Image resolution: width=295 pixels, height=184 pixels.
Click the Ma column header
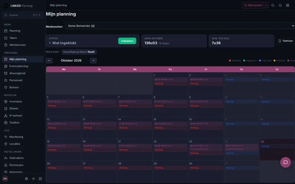pos(64,69)
